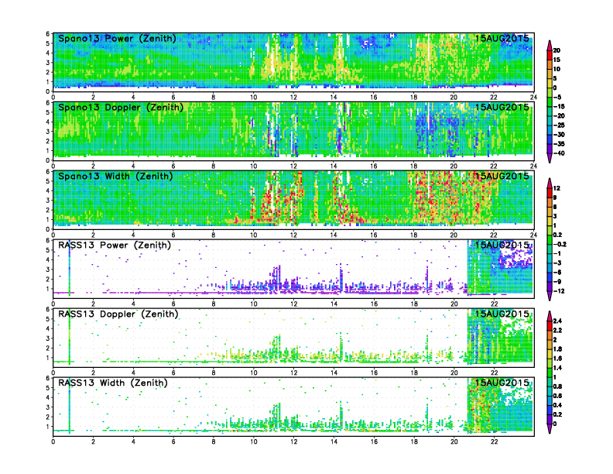Click the "-40" colorbar label
Screen dimensions: 613x474
point(559,153)
